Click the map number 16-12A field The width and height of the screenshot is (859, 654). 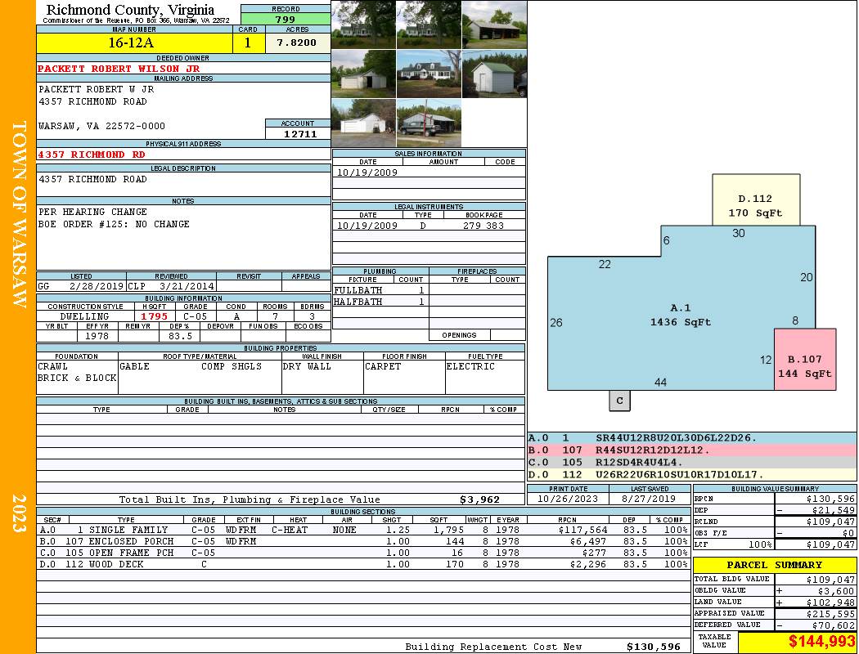click(x=134, y=43)
